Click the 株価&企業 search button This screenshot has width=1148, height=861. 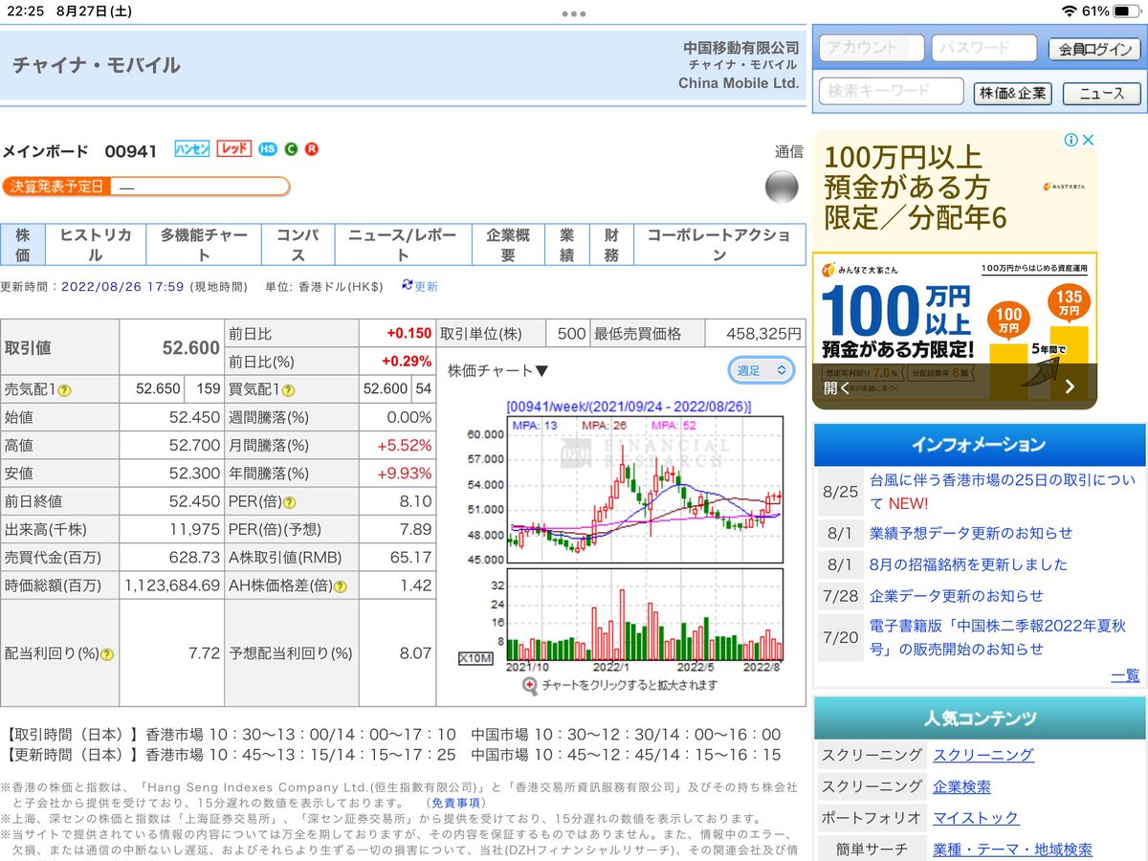(1013, 94)
